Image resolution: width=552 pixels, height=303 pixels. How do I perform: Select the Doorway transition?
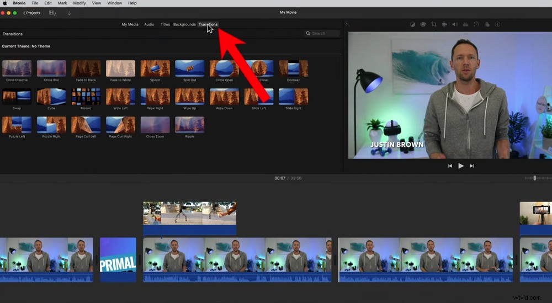(x=293, y=68)
